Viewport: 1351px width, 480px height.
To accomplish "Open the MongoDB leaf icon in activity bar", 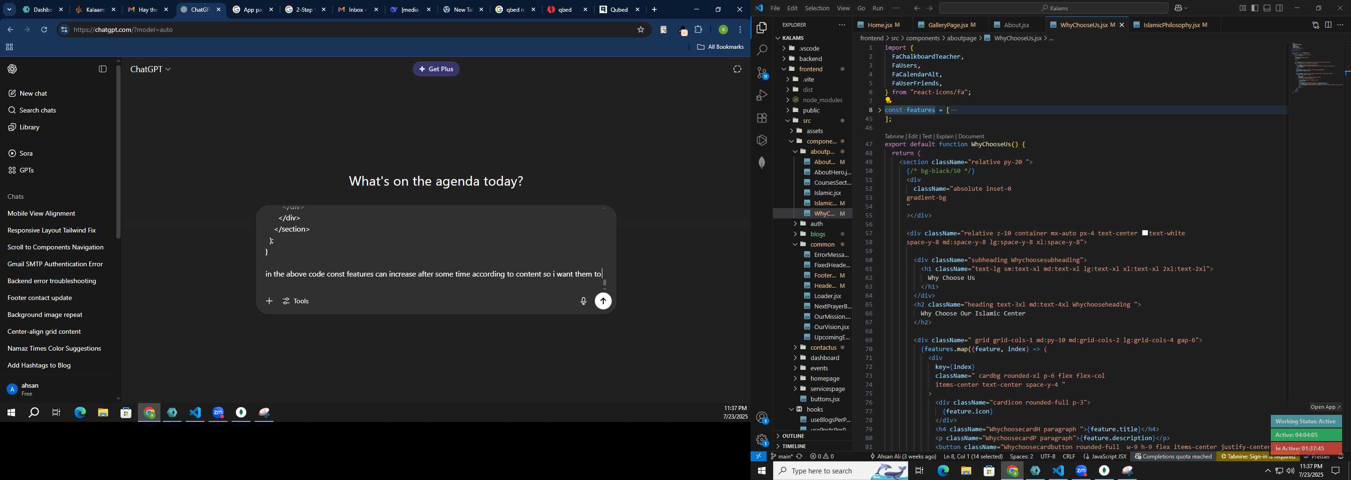I will click(x=762, y=163).
